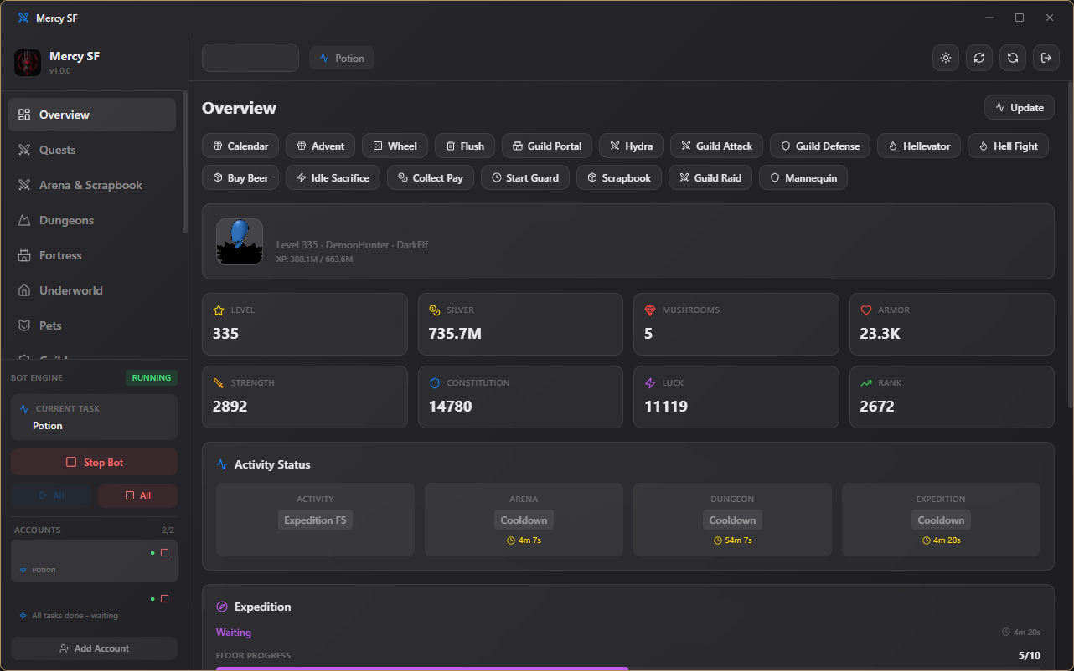Click the Strength sword icon
The image size is (1074, 671).
point(219,382)
